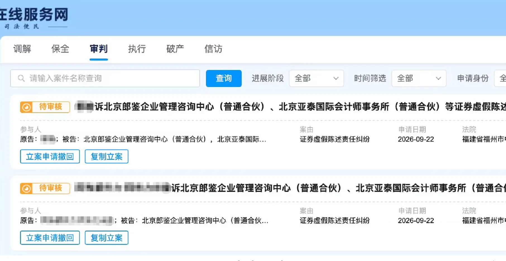Viewport: 506px width, 261px height.
Task: Click the case name search field
Action: click(x=105, y=78)
